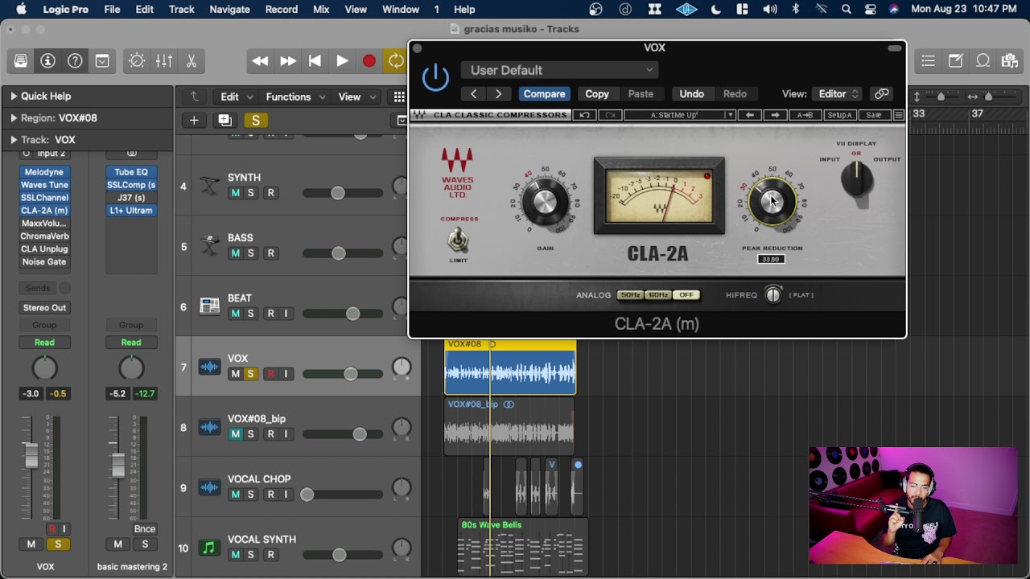
Task: Open the Navigate menu
Action: click(229, 9)
